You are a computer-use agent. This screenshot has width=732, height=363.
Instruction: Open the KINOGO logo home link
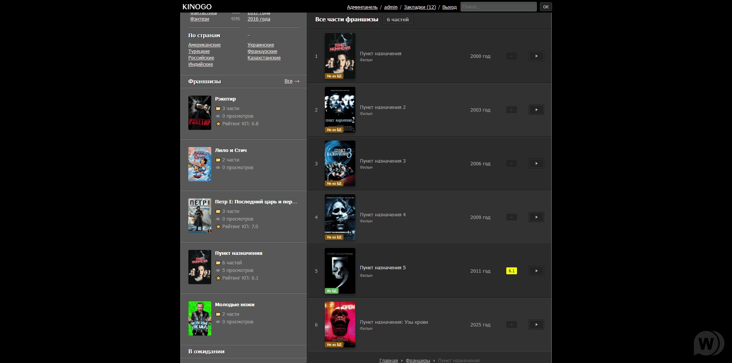(x=197, y=7)
